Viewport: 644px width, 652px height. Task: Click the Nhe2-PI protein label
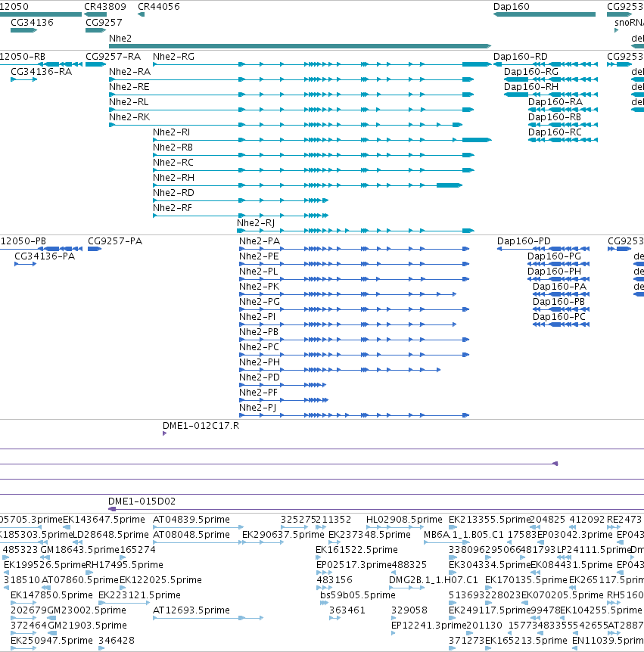pos(257,317)
